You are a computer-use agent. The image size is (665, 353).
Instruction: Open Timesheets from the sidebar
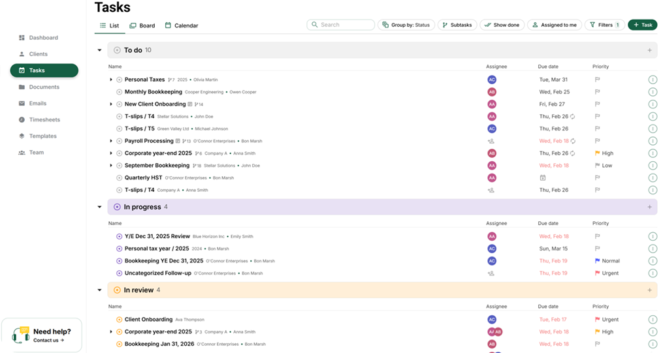pyautogui.click(x=44, y=119)
